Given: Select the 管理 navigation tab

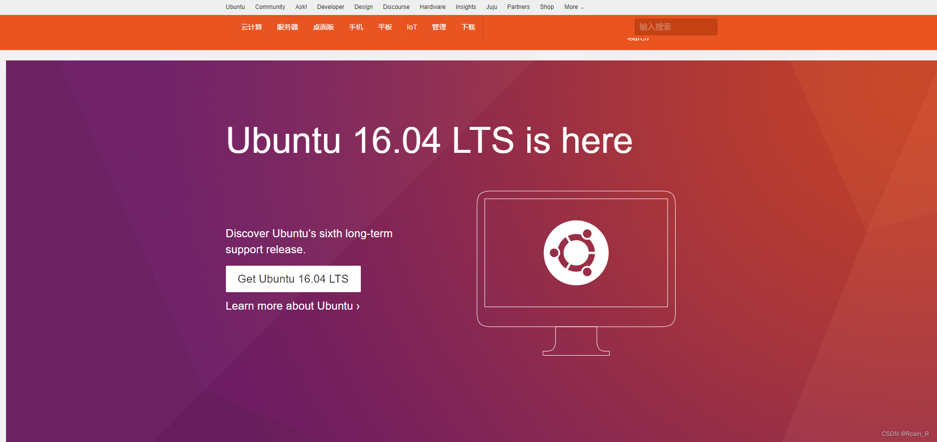Looking at the screenshot, I should coord(439,27).
